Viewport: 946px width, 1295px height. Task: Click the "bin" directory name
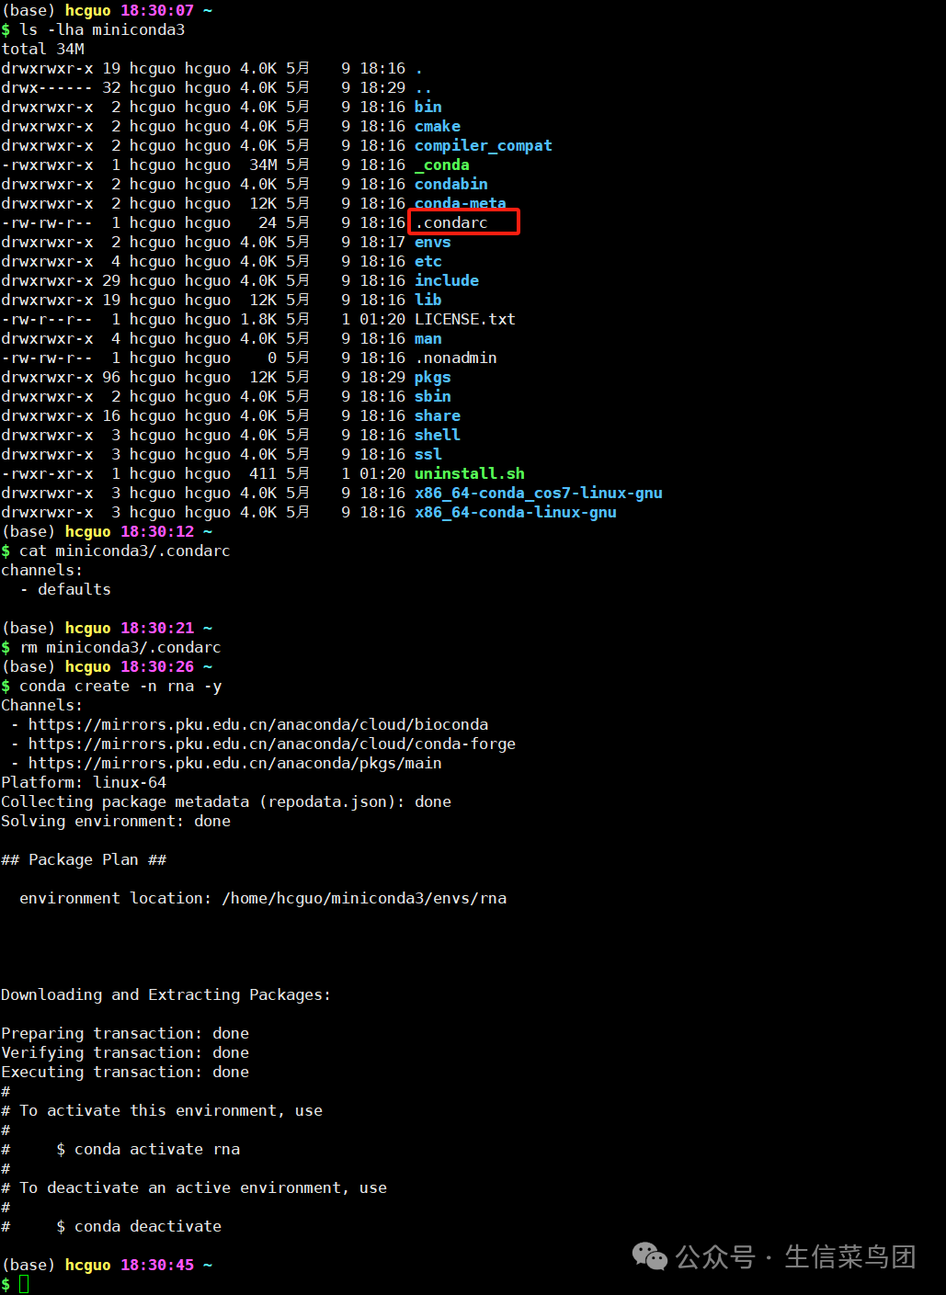click(x=428, y=107)
